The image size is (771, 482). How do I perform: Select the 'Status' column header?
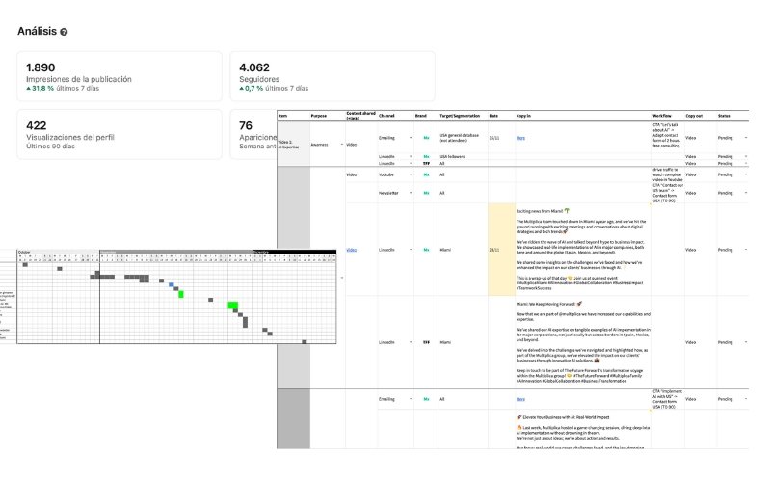pos(724,116)
